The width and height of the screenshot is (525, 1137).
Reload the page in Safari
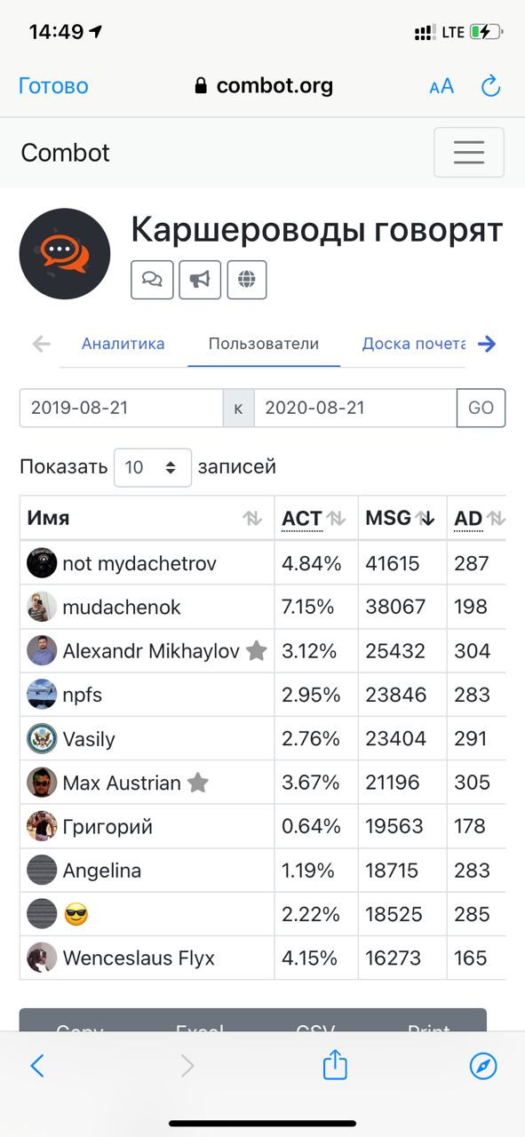click(x=490, y=86)
